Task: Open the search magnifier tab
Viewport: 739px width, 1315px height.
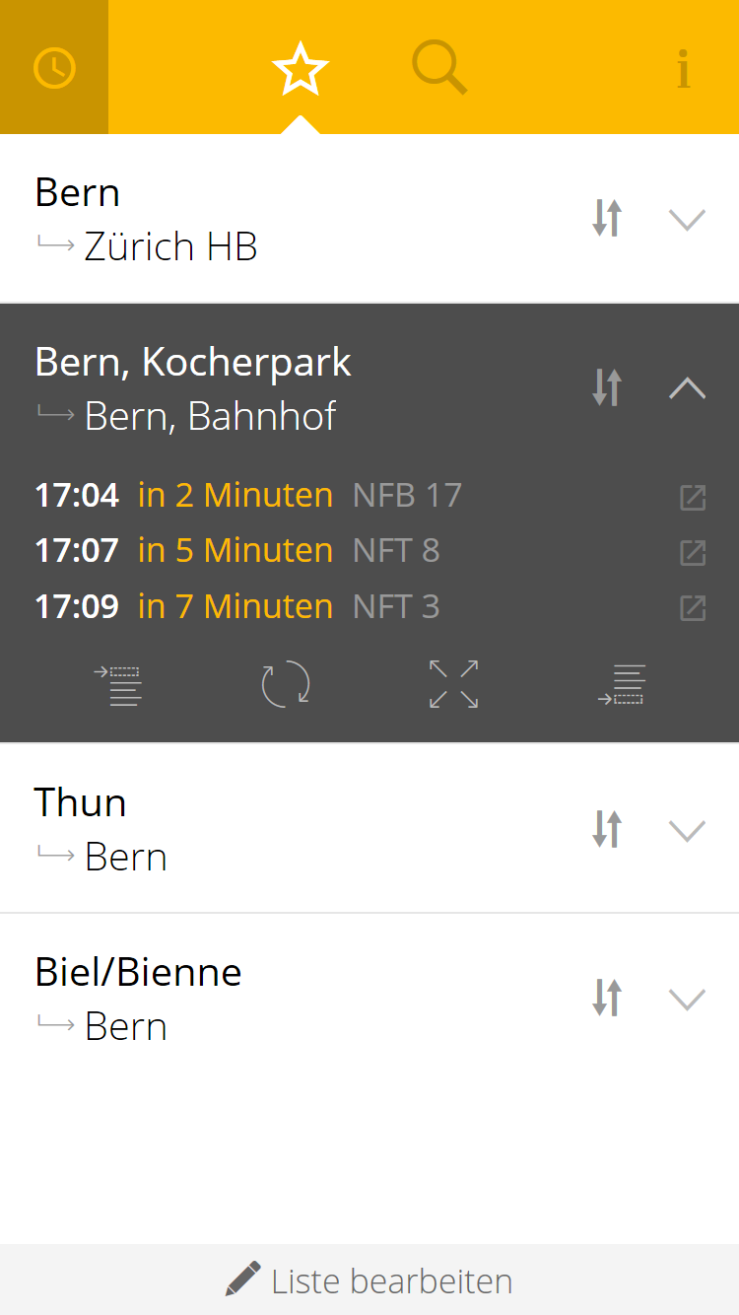Action: point(438,68)
